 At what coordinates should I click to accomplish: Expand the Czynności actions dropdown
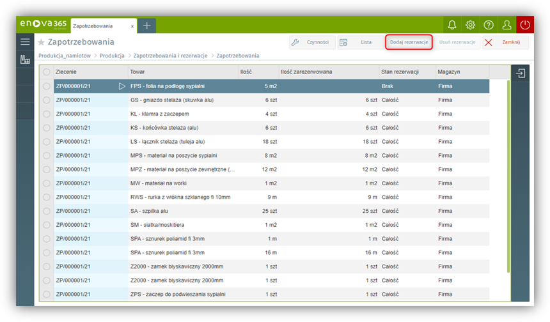tap(311, 42)
